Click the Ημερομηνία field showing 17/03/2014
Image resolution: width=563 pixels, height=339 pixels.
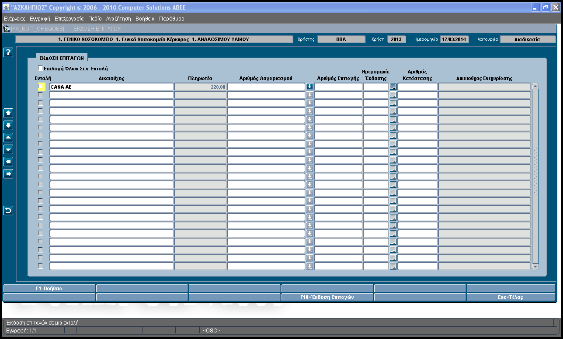(454, 39)
